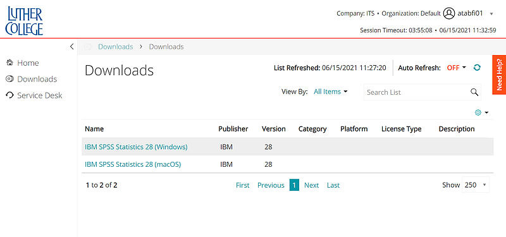Refresh the list with the circular arrows icon
Image resolution: width=506 pixels, height=237 pixels.
pos(477,68)
